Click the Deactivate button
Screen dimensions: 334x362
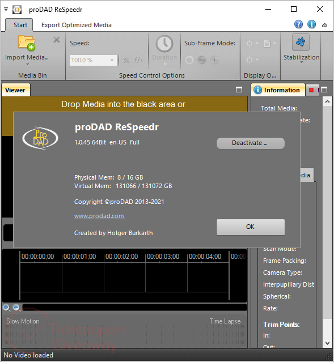click(251, 143)
